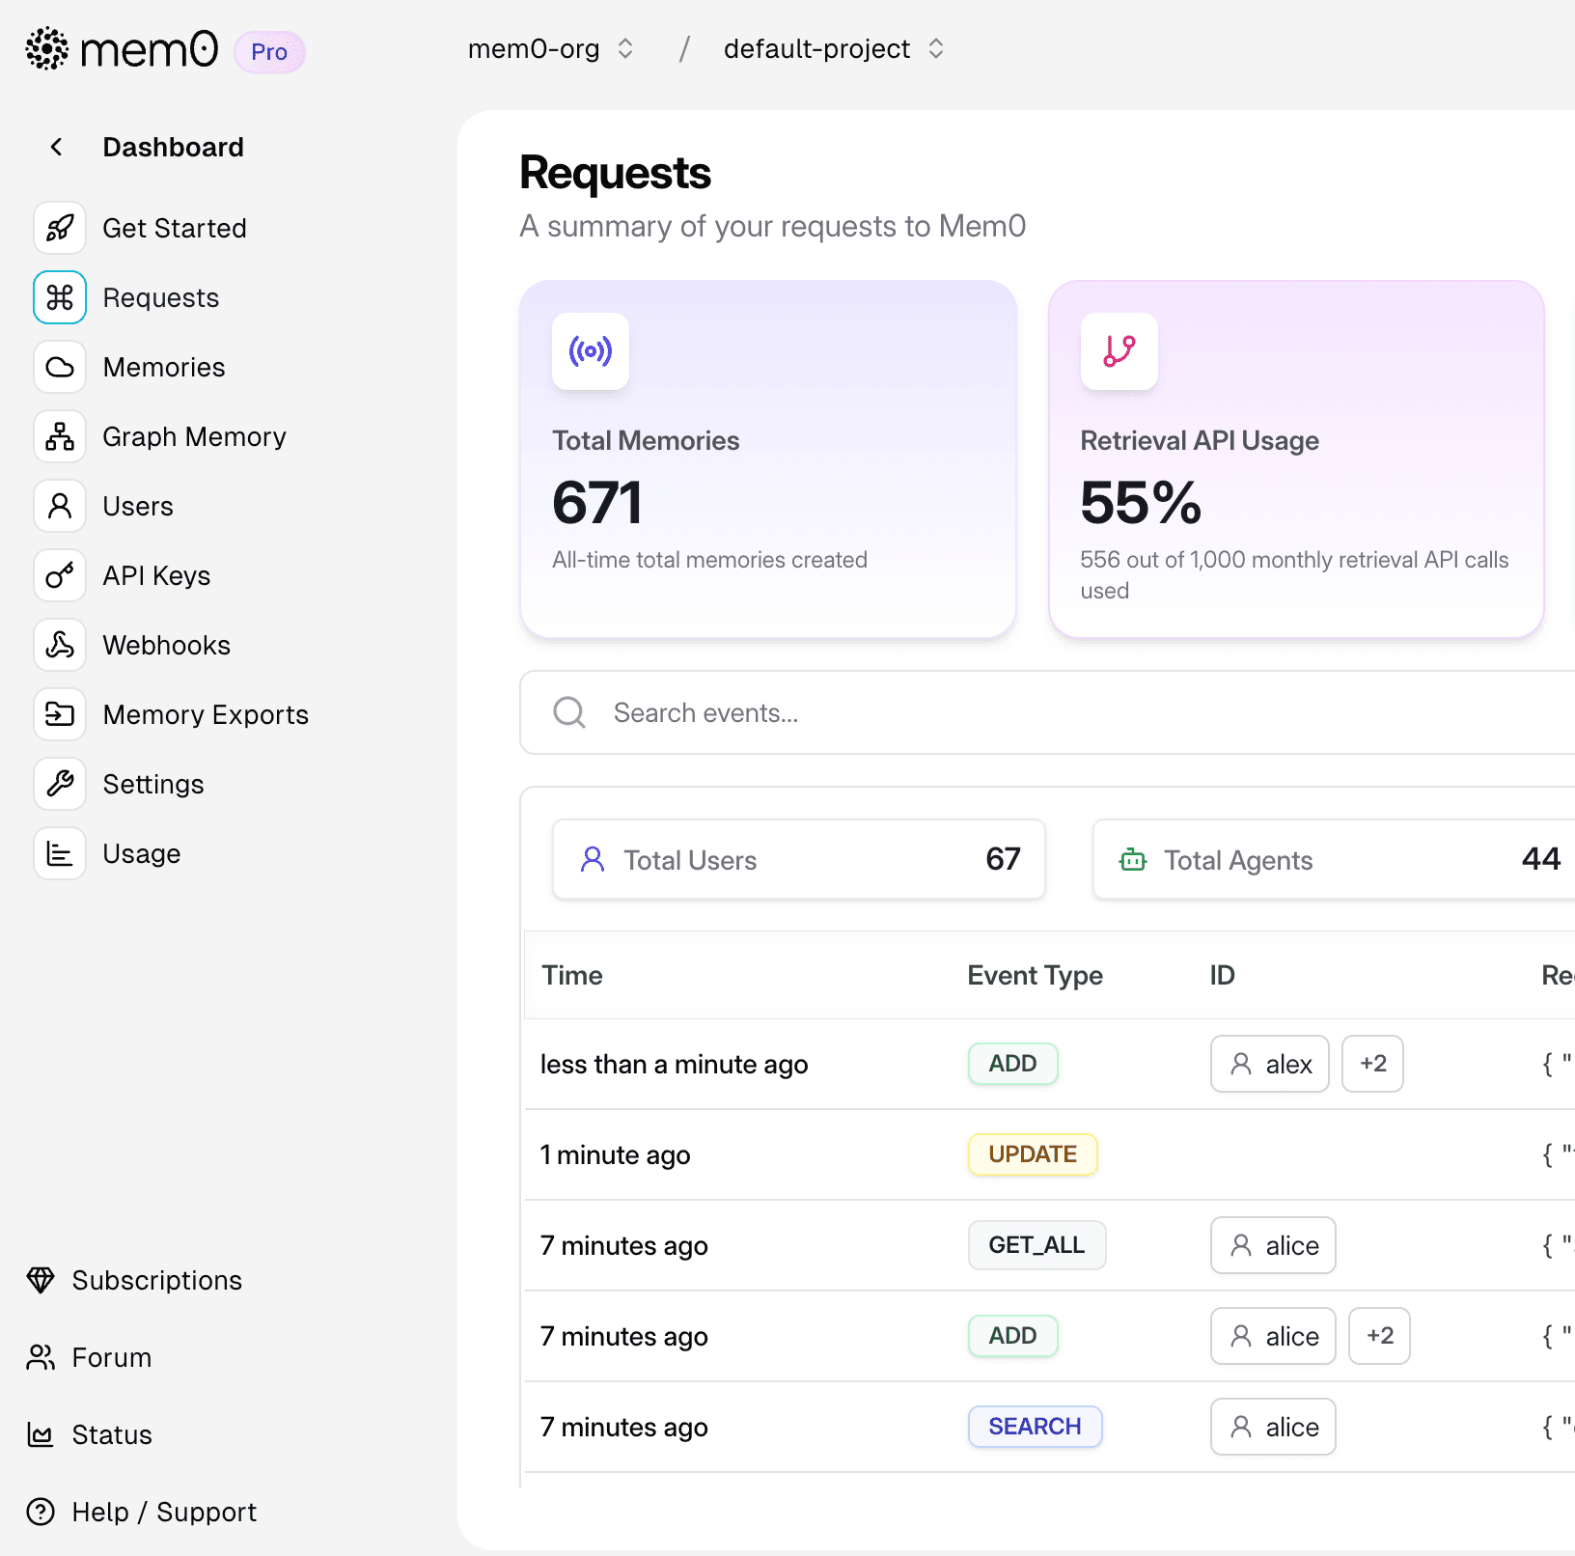Click the Status chart icon
Image resolution: width=1575 pixels, height=1556 pixels.
coord(41,1434)
